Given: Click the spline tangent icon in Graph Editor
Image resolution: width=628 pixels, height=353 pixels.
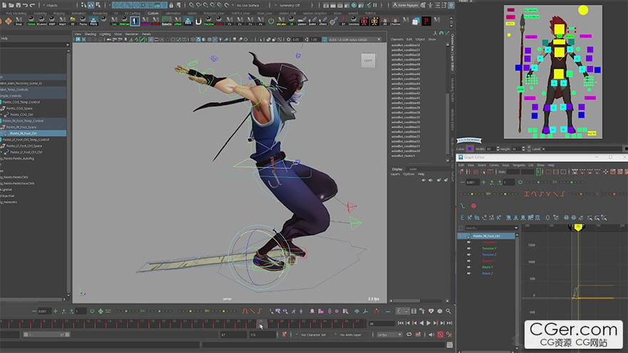Looking at the screenshot, I should pyautogui.click(x=534, y=194).
